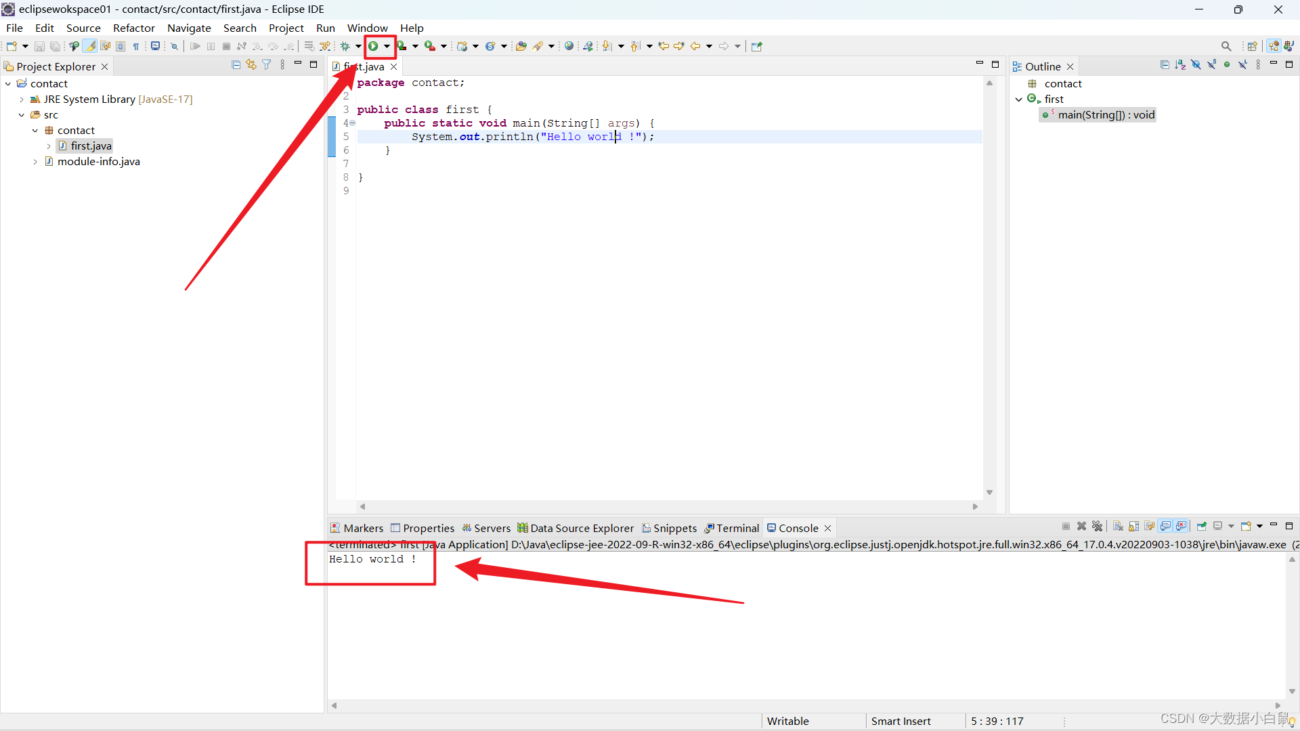Viewport: 1300px width, 731px height.
Task: Click Collapse All in Project Explorer
Action: pyautogui.click(x=236, y=65)
